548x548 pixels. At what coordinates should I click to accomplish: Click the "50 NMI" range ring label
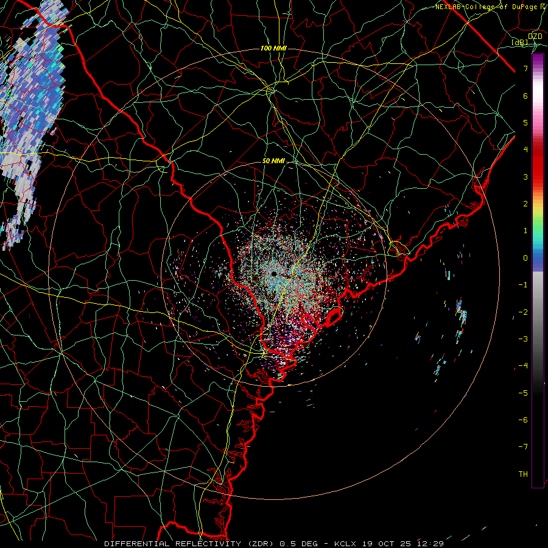pyautogui.click(x=273, y=161)
